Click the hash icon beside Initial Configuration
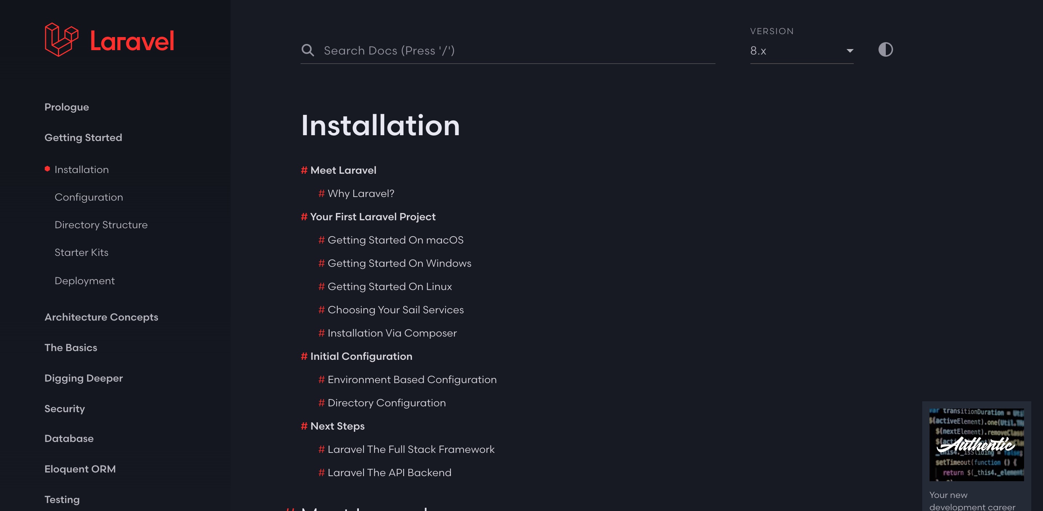Screen dimensions: 1043x511 (x=304, y=356)
